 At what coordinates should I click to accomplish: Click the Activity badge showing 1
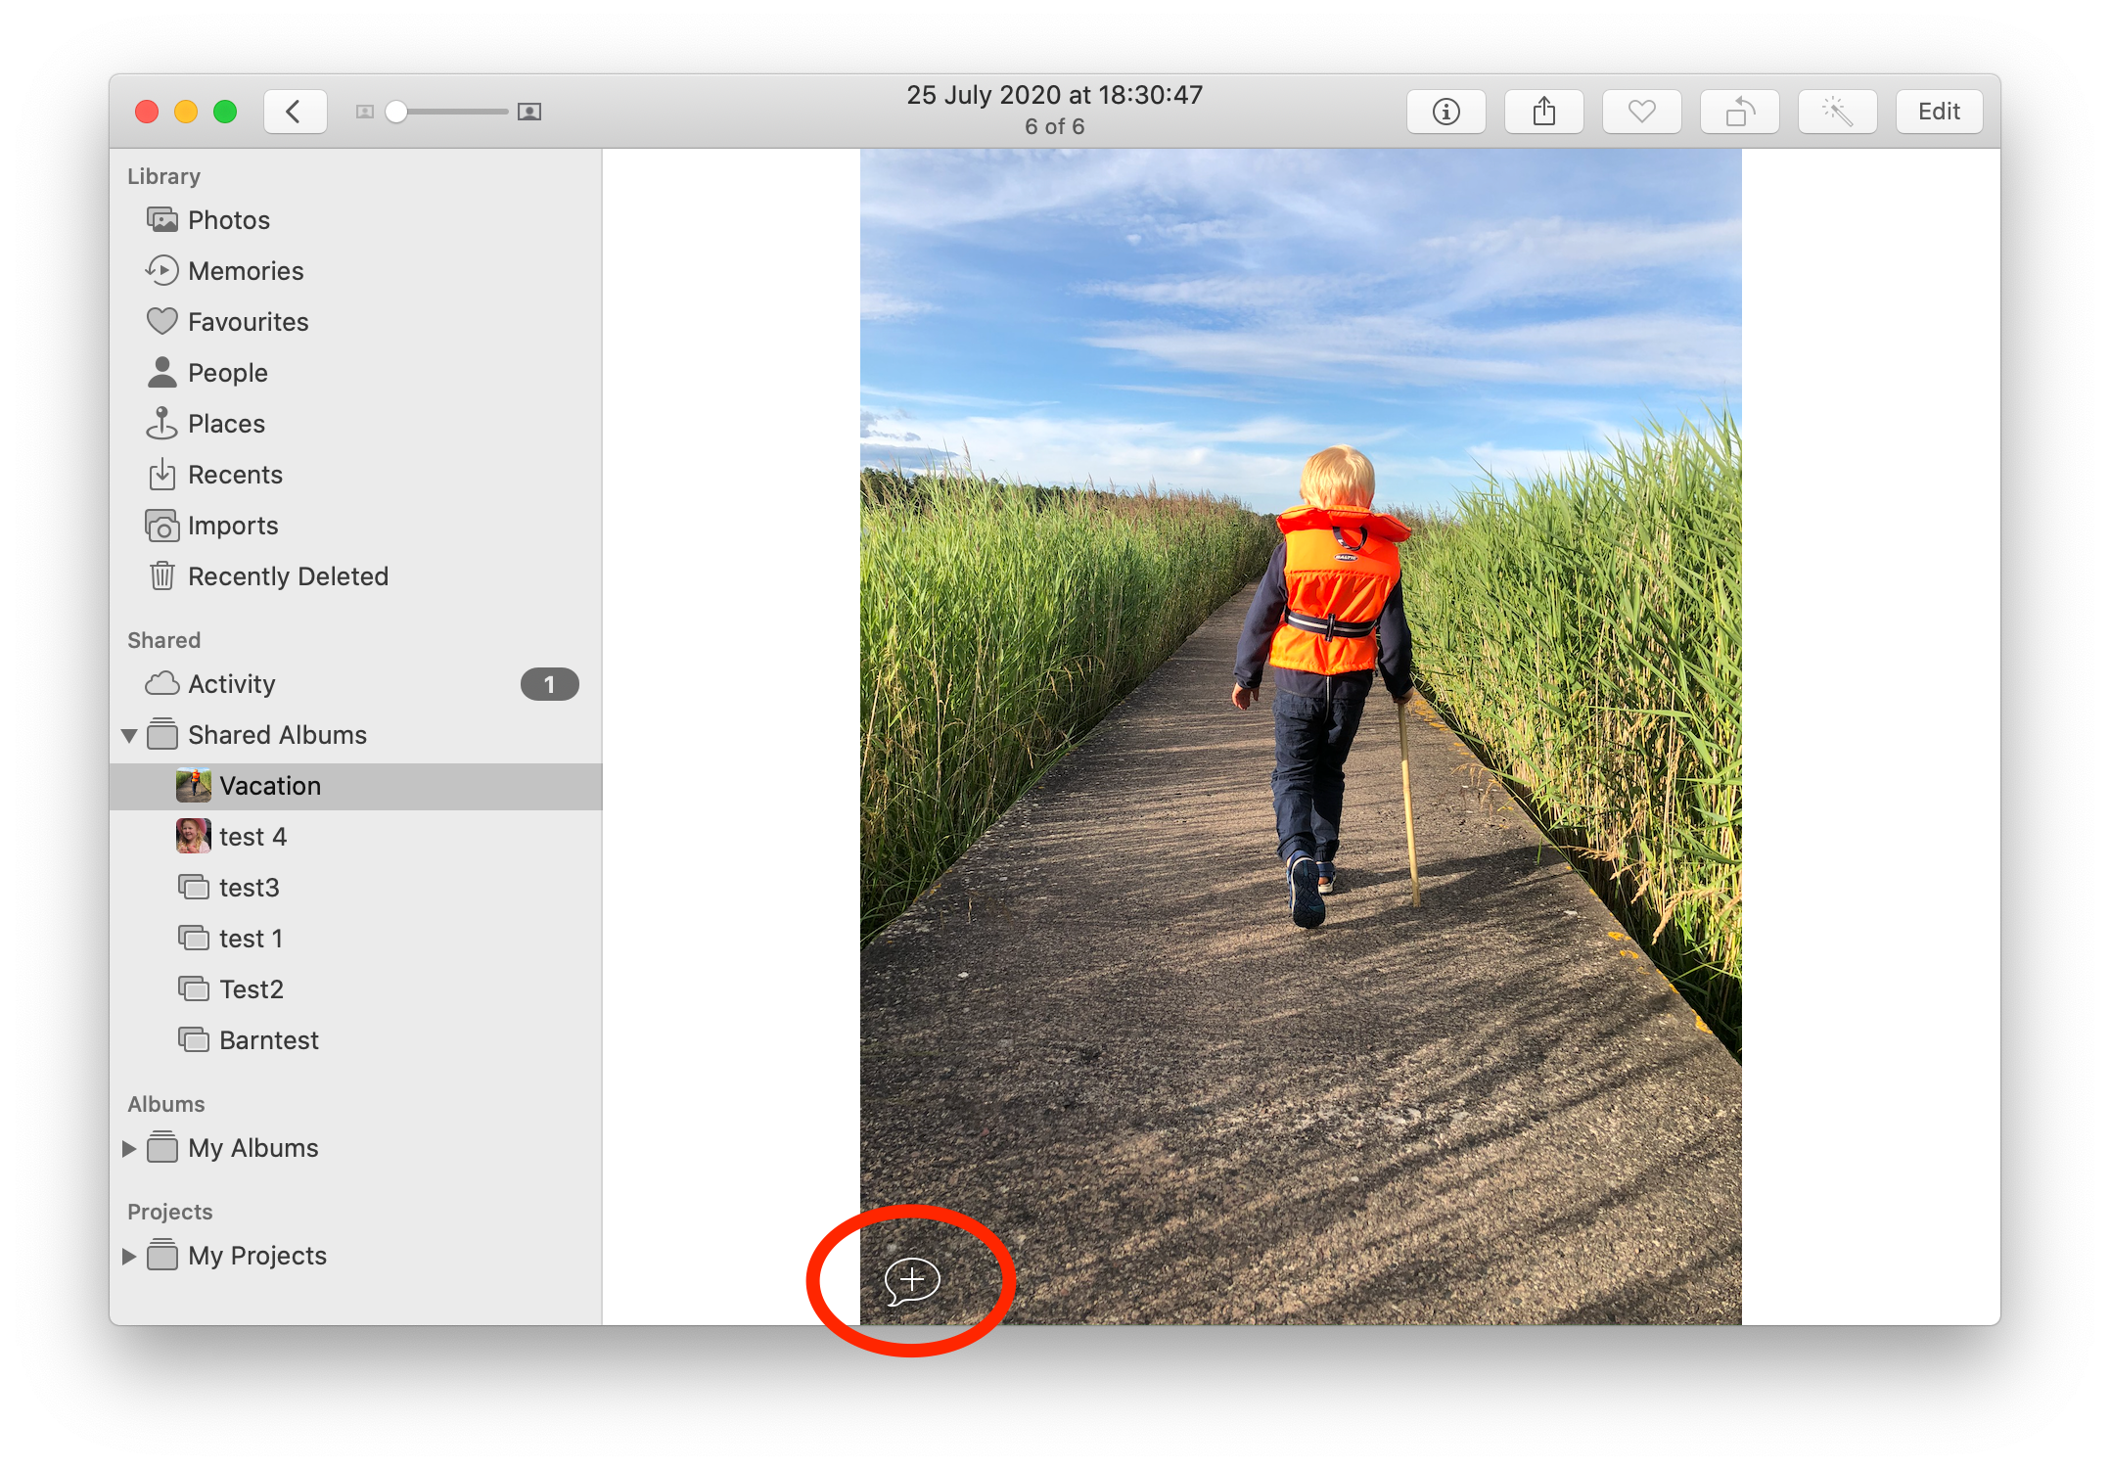(549, 684)
